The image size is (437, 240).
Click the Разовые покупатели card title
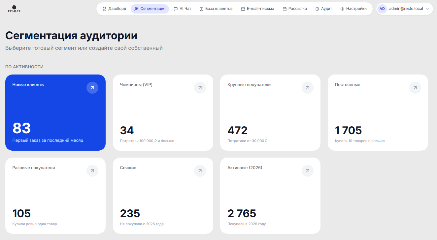(34, 168)
